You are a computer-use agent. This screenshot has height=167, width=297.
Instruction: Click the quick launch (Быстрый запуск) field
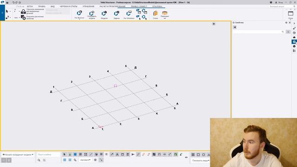click(282, 6)
